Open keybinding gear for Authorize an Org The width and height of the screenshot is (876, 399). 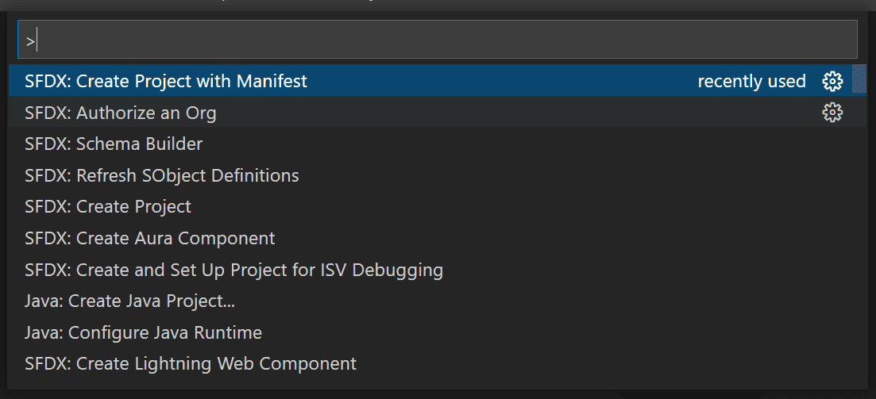click(832, 113)
